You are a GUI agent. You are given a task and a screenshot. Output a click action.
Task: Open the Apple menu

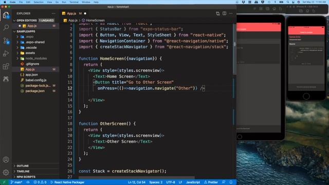click(x=5, y=2)
